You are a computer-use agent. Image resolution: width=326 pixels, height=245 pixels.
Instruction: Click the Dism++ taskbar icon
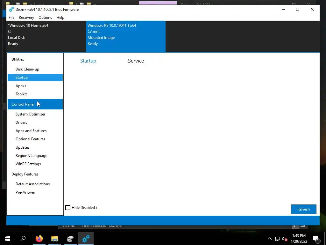click(86, 239)
